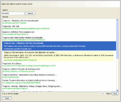Select 'troponin: Definition from Answers.com' result

[x=18, y=32]
